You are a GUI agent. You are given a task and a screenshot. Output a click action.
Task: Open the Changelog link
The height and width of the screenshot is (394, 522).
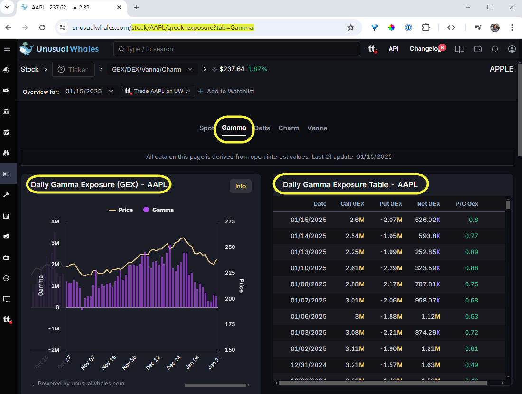(x=425, y=49)
